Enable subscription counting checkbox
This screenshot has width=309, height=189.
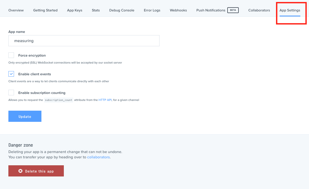pos(11,93)
